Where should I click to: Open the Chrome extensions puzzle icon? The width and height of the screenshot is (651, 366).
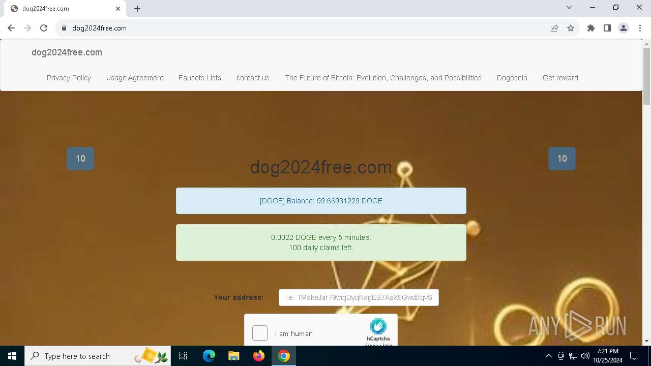tap(591, 28)
